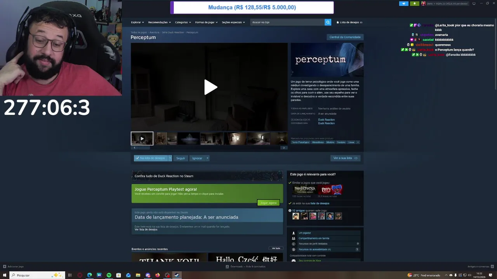Open Central da Comunidade

pyautogui.click(x=345, y=37)
